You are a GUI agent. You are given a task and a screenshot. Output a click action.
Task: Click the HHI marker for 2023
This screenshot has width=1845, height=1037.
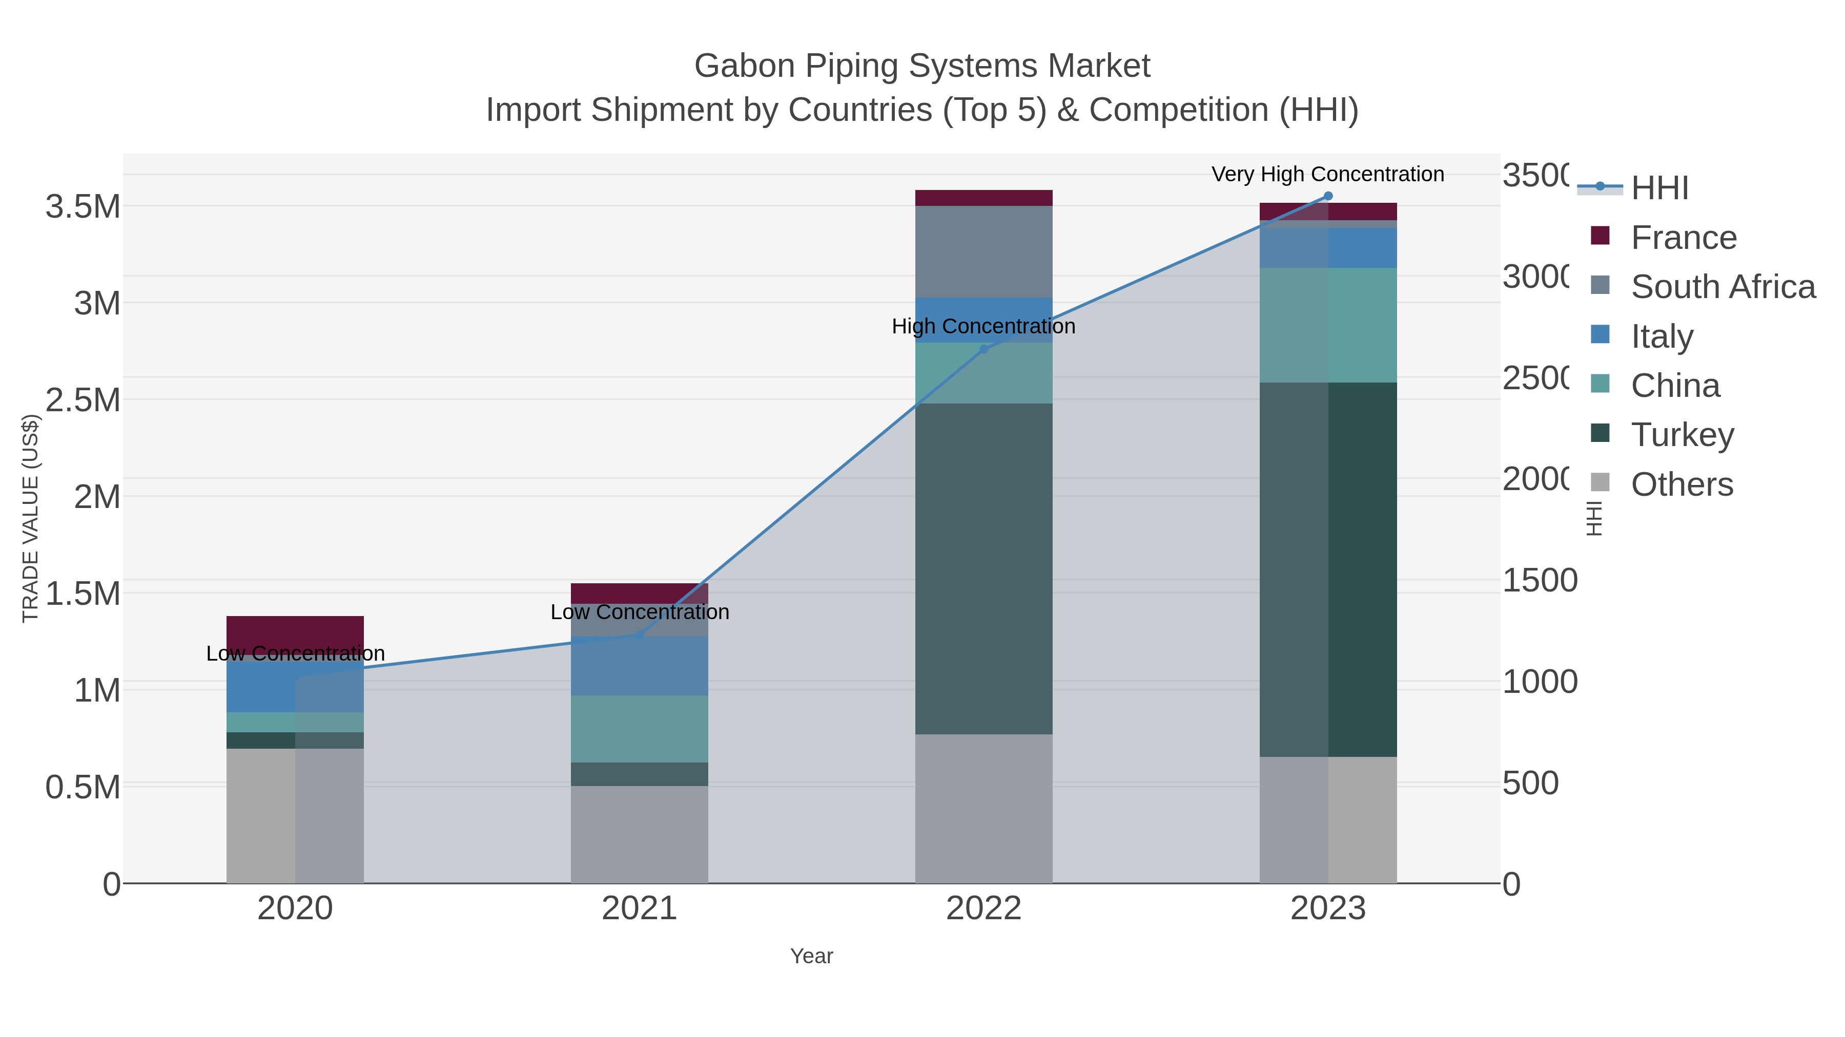click(1328, 196)
